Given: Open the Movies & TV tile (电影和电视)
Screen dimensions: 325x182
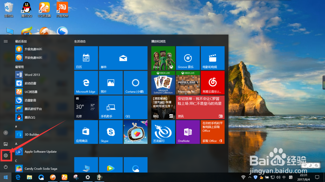Looking at the screenshot, I should (213, 58).
